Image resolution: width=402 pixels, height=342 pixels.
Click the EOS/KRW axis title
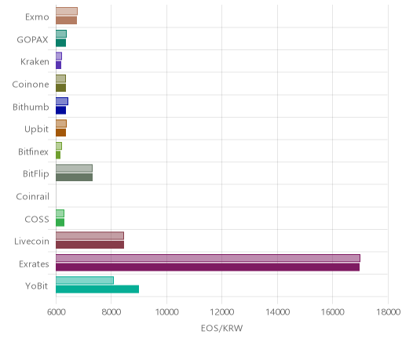coord(221,328)
